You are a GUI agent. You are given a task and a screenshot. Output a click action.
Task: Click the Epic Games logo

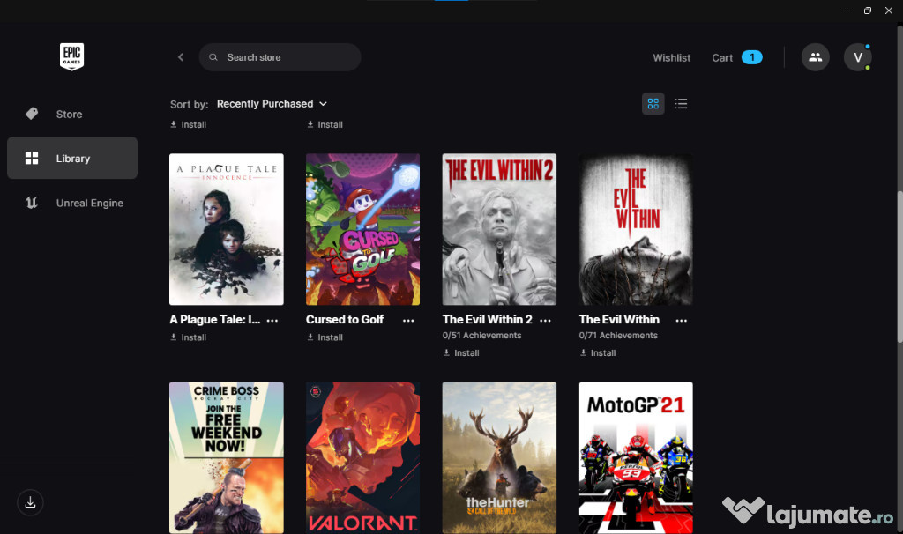pos(72,56)
